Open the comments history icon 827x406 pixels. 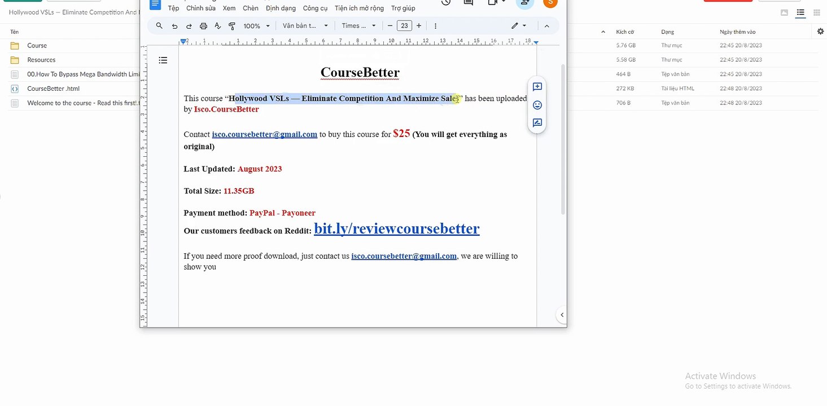click(x=468, y=3)
